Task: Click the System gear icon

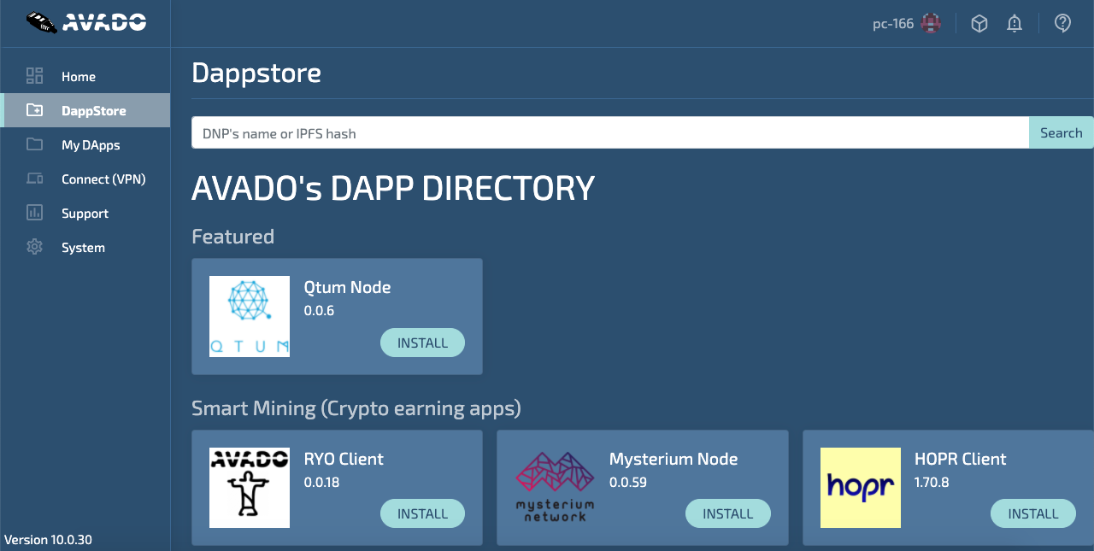Action: (34, 247)
